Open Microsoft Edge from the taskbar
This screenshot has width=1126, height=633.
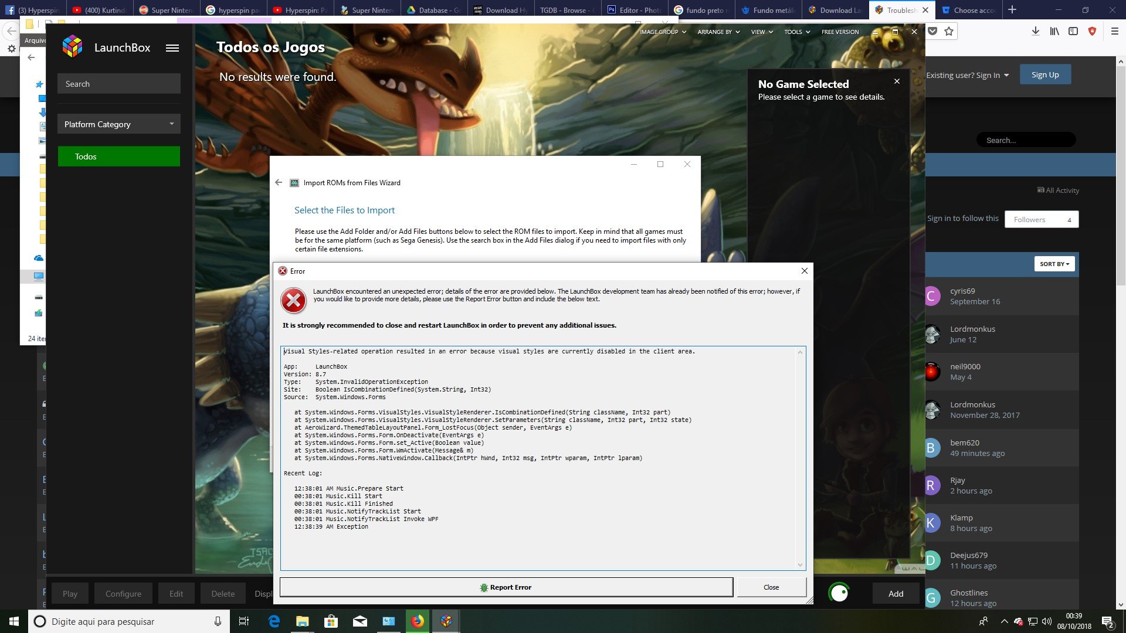pyautogui.click(x=274, y=621)
